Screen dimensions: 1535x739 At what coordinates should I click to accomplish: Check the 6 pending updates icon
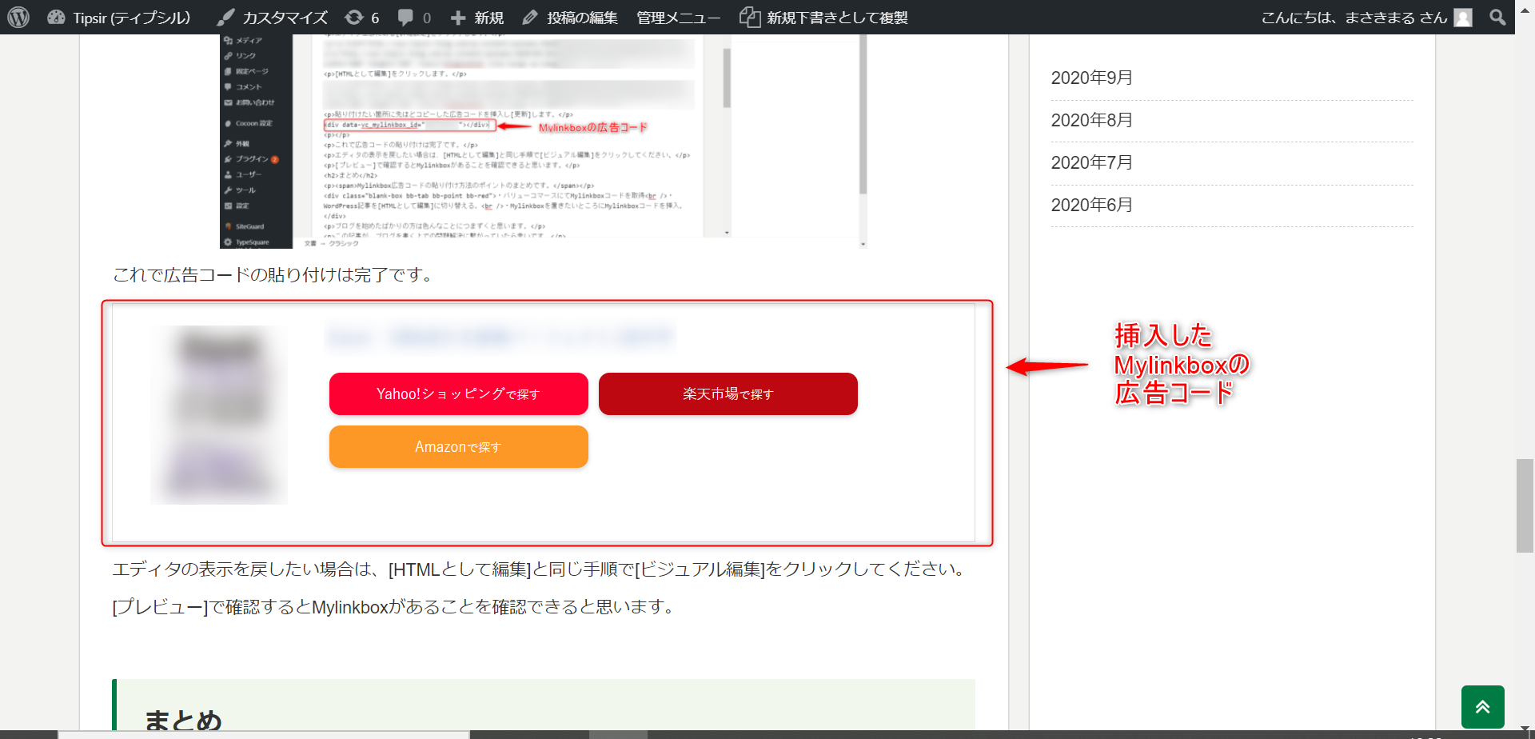(362, 17)
